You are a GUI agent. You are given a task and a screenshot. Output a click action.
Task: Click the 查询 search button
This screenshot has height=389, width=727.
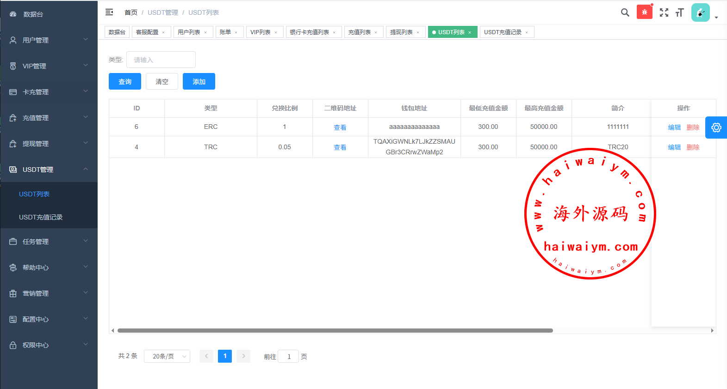125,81
